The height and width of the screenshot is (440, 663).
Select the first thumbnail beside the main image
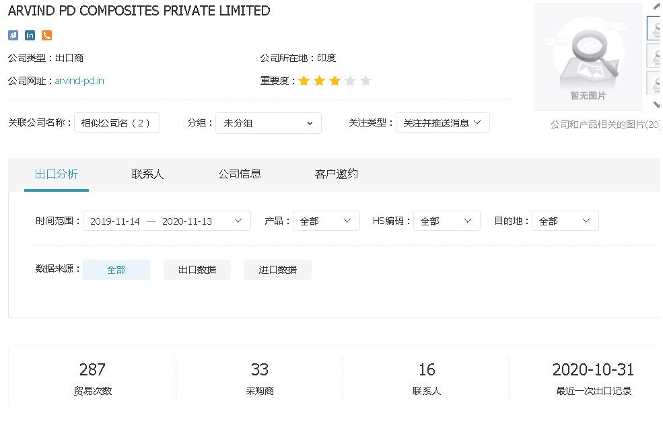point(654,29)
